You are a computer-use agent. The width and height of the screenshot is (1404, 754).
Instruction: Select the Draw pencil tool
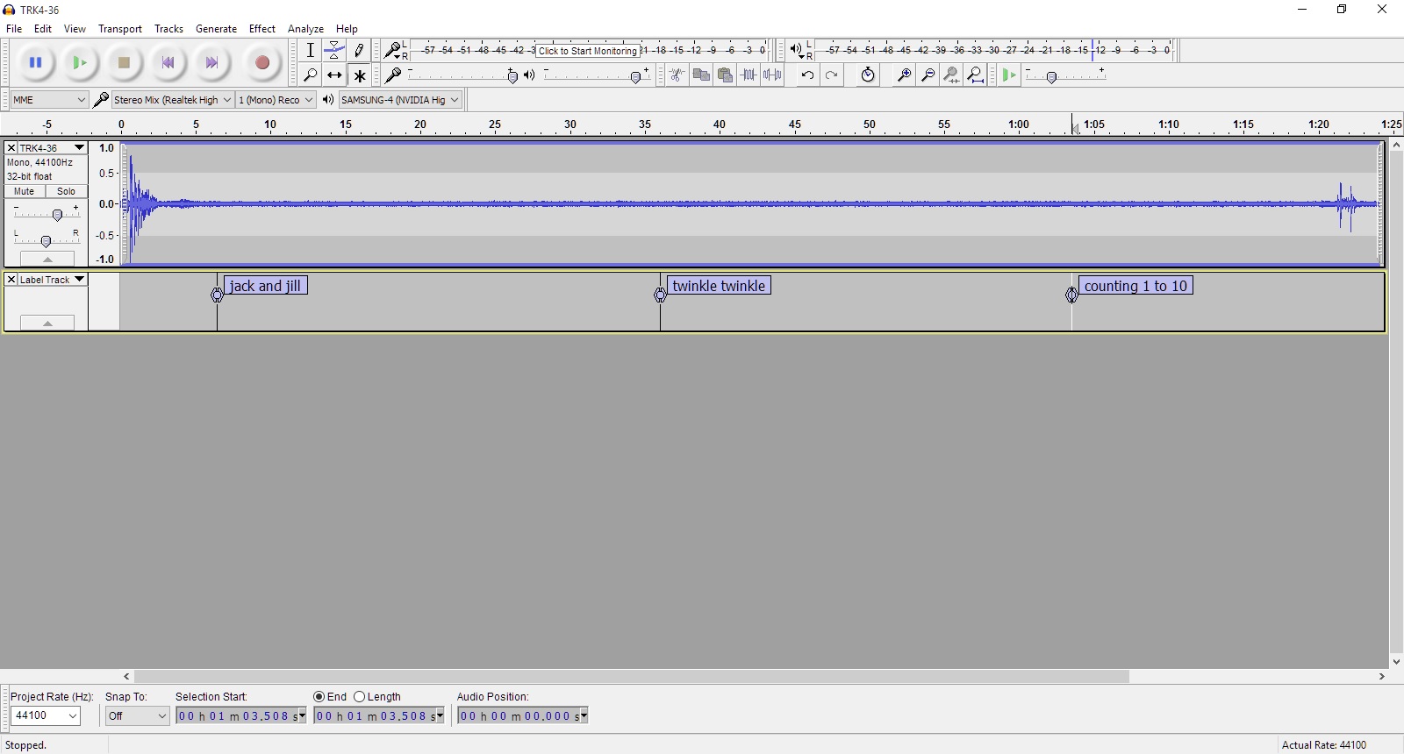click(359, 51)
